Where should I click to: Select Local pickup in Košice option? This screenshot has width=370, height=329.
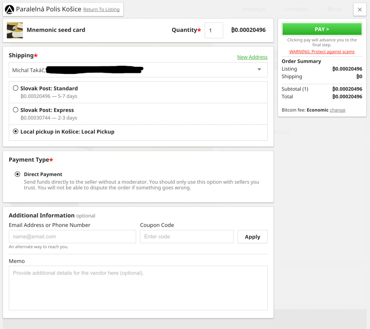pos(16,132)
